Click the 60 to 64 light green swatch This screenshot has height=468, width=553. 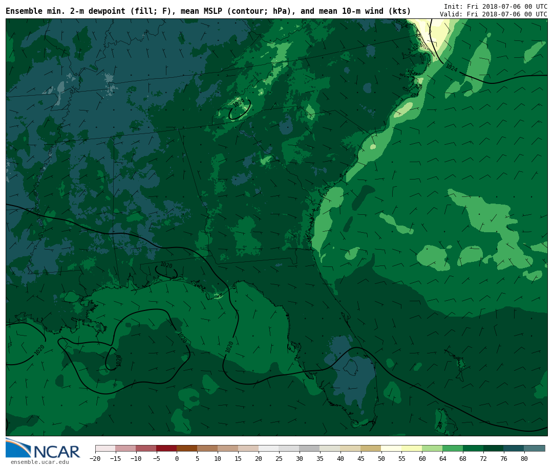pos(433,448)
